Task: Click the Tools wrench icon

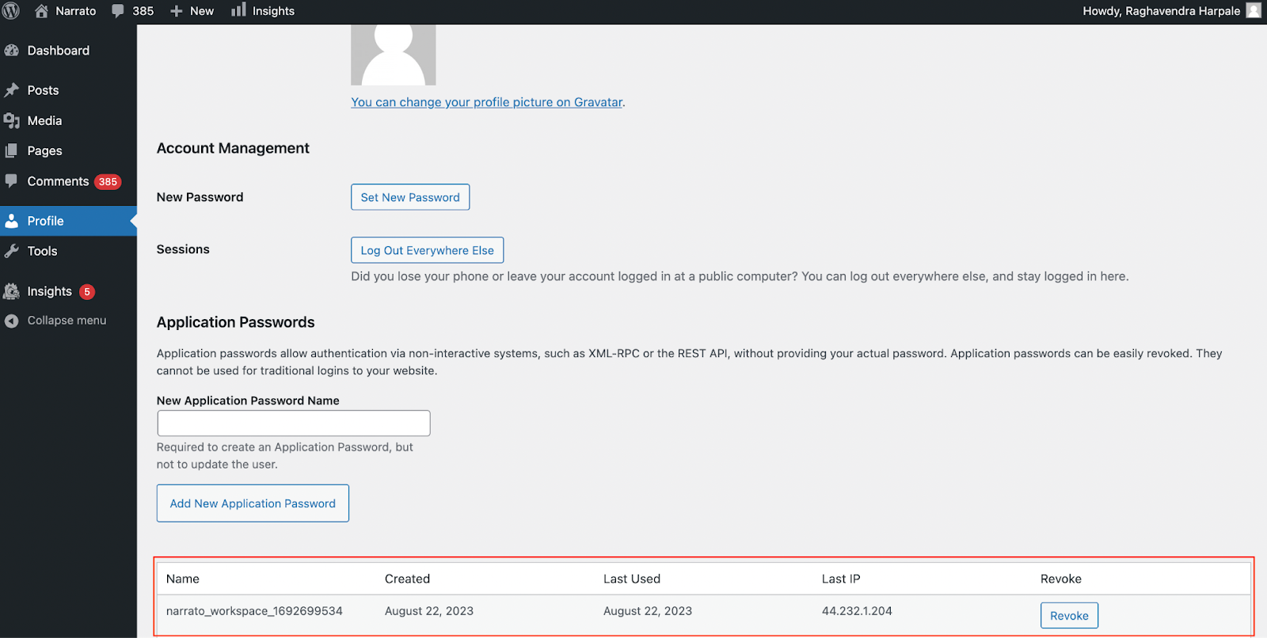Action: click(11, 251)
